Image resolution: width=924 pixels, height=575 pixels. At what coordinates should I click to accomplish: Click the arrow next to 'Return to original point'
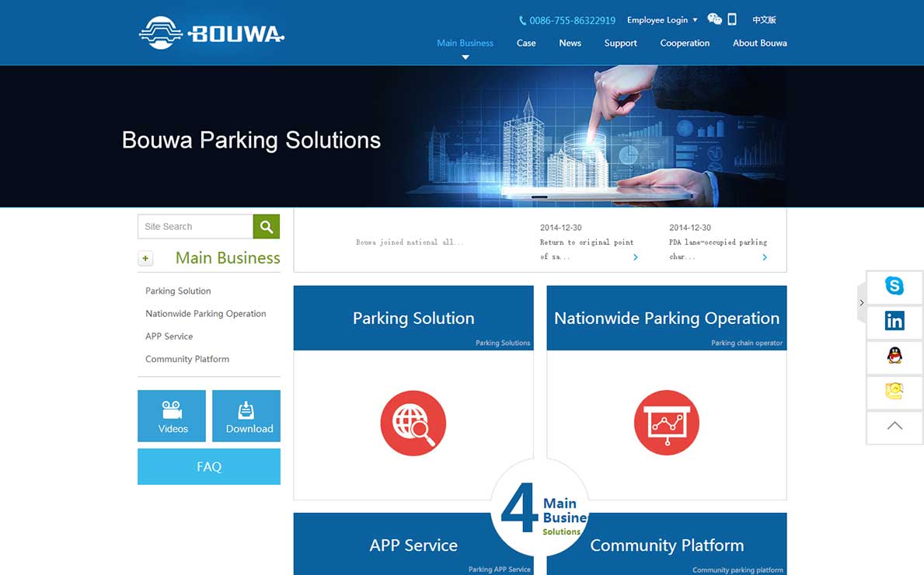click(x=635, y=257)
